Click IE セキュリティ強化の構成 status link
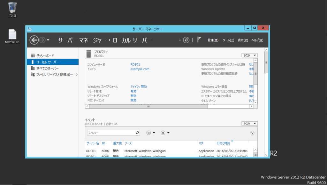Screen dimensions: 327x185 tap(251, 96)
